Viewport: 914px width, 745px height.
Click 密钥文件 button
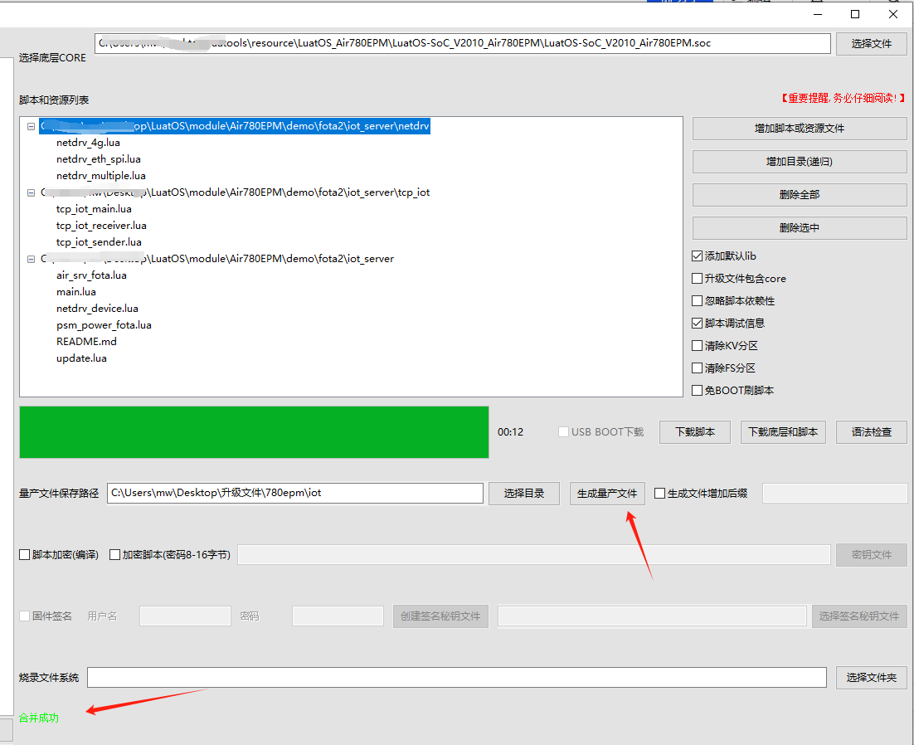872,555
